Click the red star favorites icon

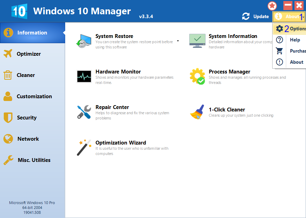pyautogui.click(x=272, y=6)
